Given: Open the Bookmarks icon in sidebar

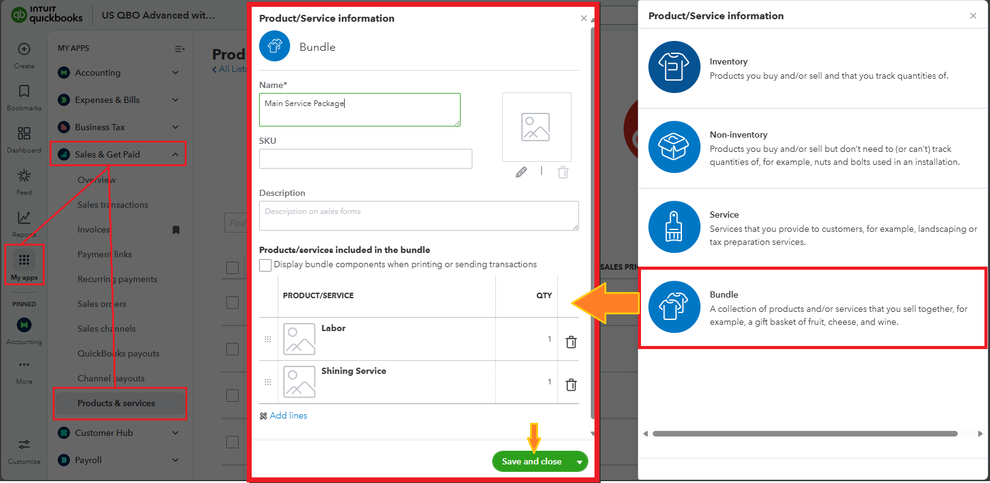Looking at the screenshot, I should (24, 92).
